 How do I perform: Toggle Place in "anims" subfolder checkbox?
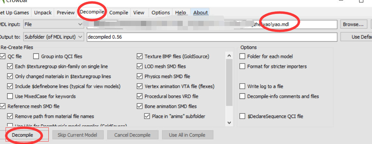[x=147, y=116]
